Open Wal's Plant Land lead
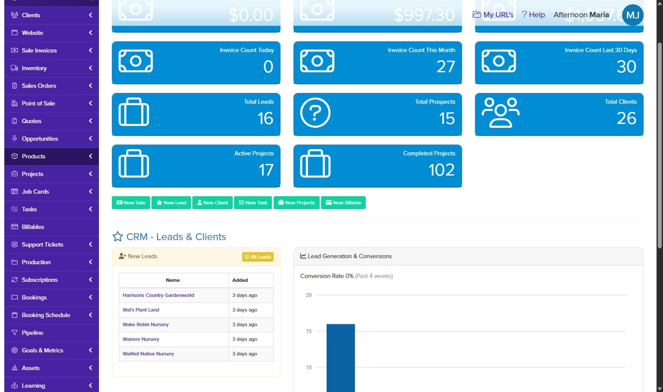This screenshot has width=663, height=392. coord(141,310)
